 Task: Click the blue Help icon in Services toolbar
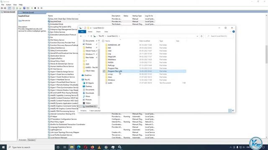(x=24, y=8)
